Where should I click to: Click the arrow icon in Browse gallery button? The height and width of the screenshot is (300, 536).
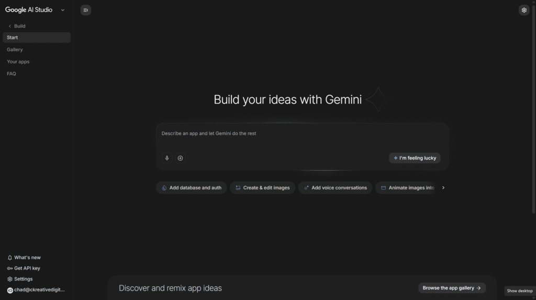point(478,288)
